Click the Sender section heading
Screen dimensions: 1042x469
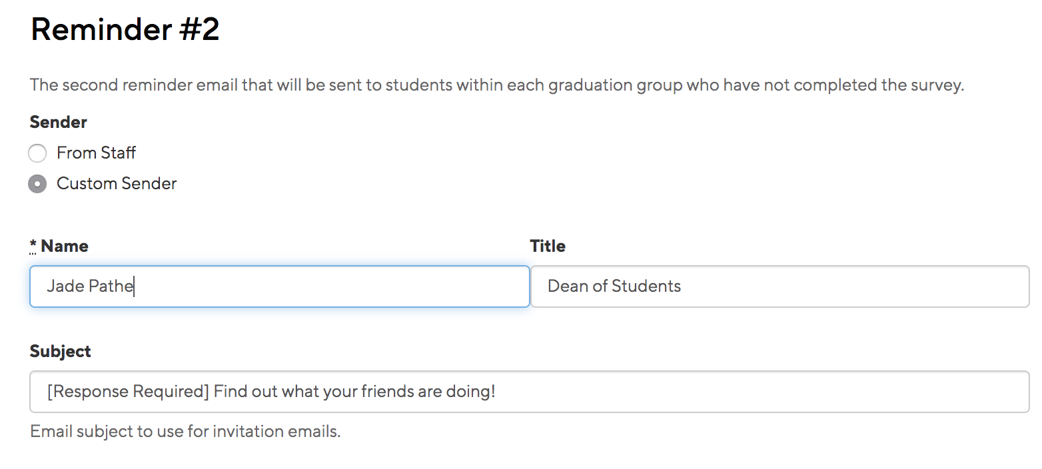pyautogui.click(x=58, y=122)
